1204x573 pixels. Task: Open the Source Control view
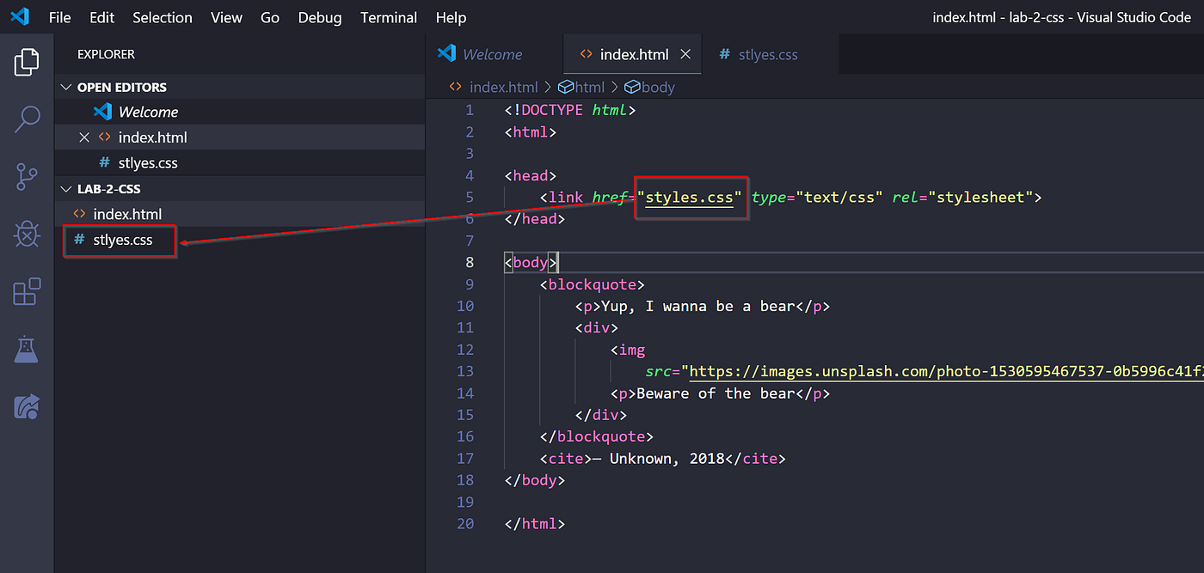tap(27, 177)
